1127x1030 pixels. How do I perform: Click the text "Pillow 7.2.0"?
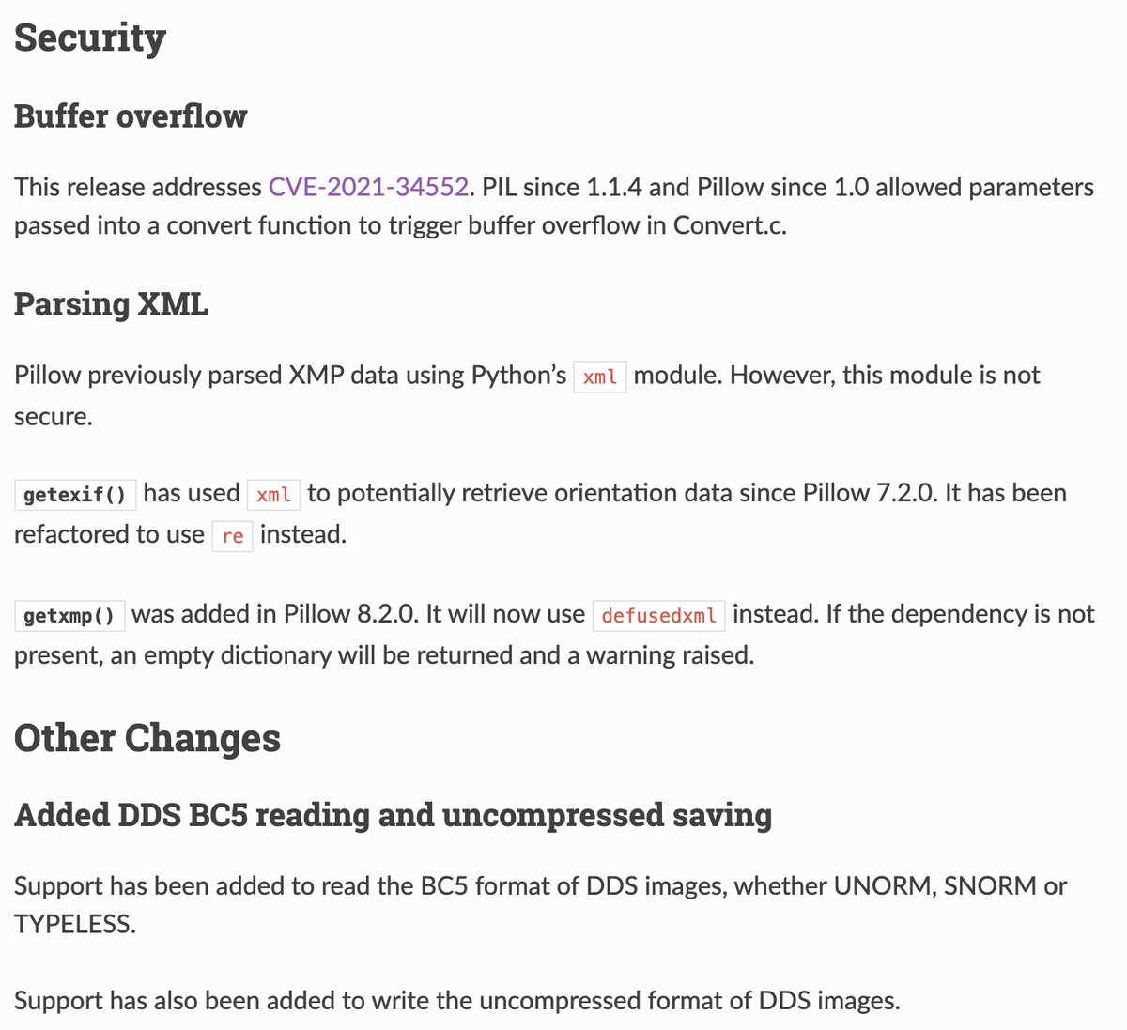(x=870, y=493)
